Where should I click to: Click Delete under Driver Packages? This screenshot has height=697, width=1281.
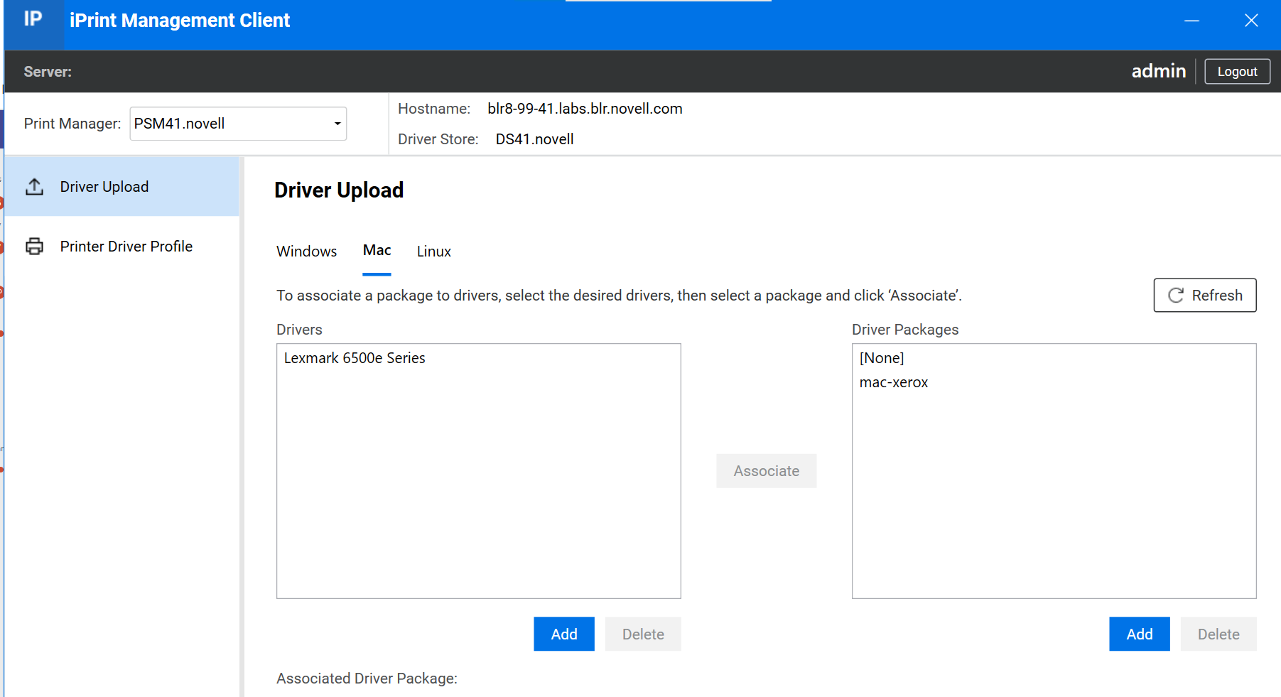(x=1218, y=634)
